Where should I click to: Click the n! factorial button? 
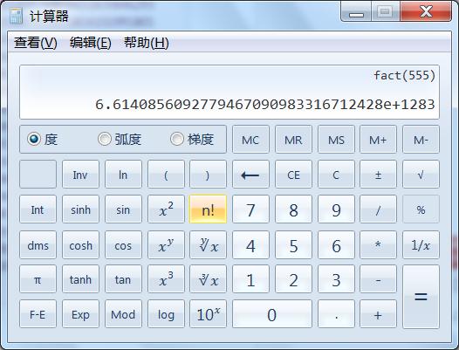coord(208,209)
